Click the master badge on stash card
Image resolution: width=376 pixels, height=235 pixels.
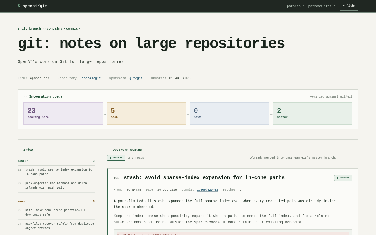[x=343, y=178]
